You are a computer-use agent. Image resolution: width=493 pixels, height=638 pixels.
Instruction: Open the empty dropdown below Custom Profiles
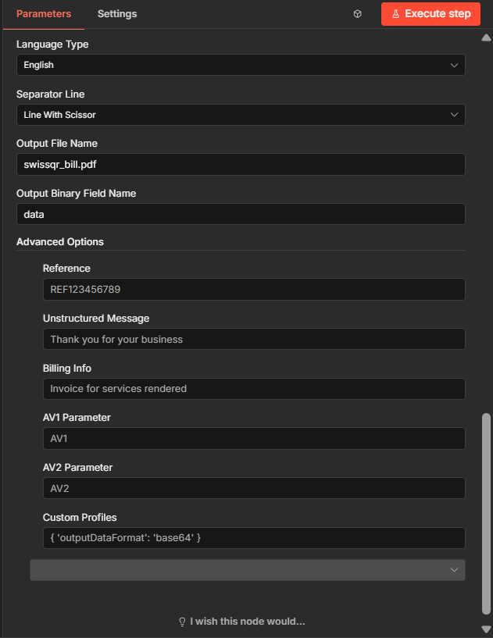point(247,570)
